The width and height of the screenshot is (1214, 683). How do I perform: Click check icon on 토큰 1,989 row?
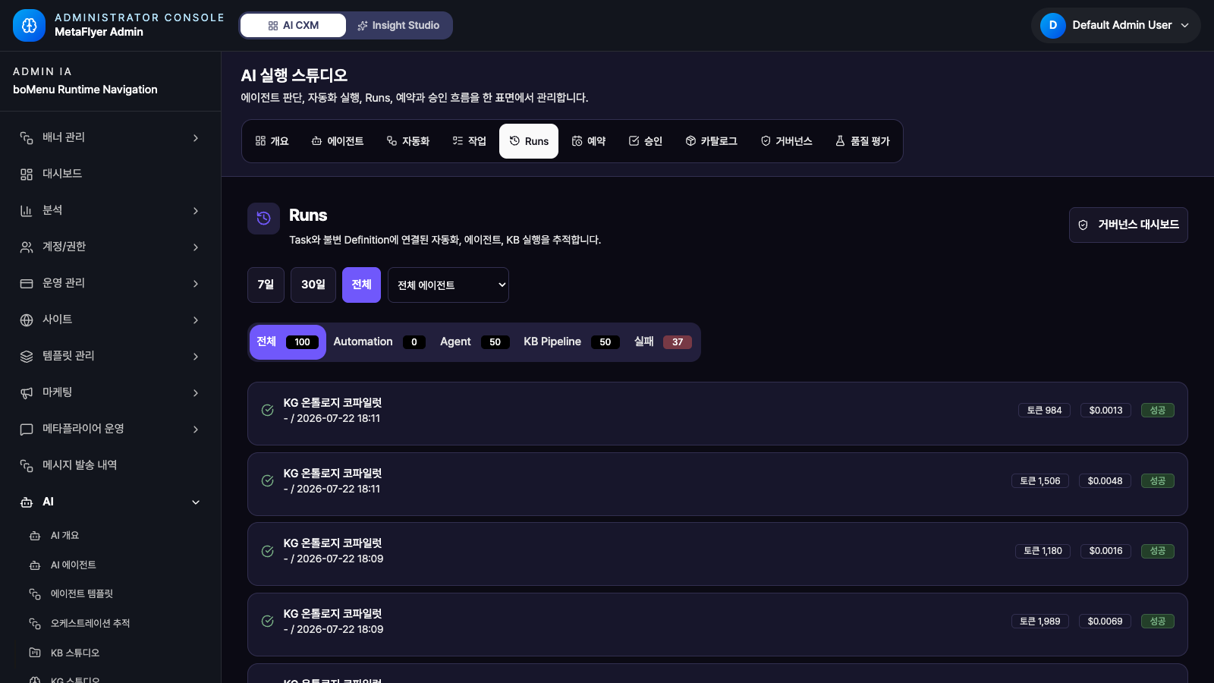pyautogui.click(x=268, y=621)
